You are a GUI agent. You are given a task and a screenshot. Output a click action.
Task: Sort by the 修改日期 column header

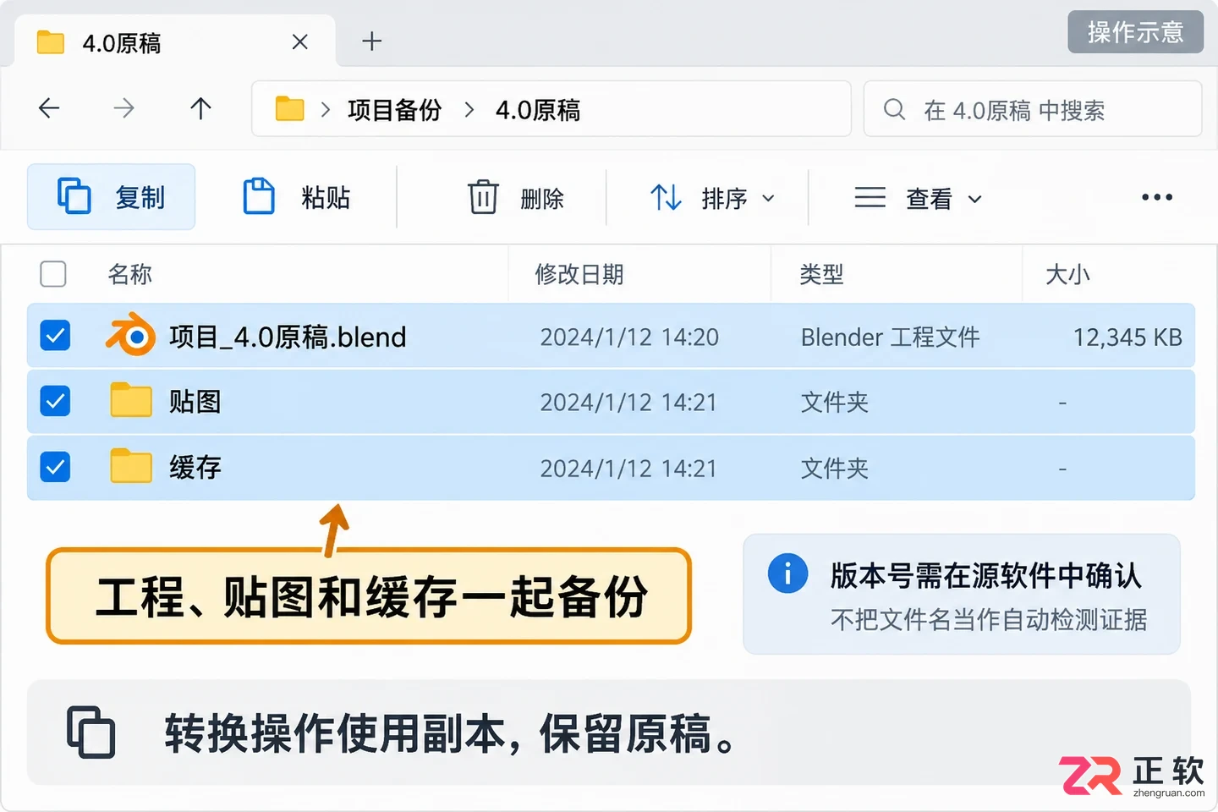[579, 274]
